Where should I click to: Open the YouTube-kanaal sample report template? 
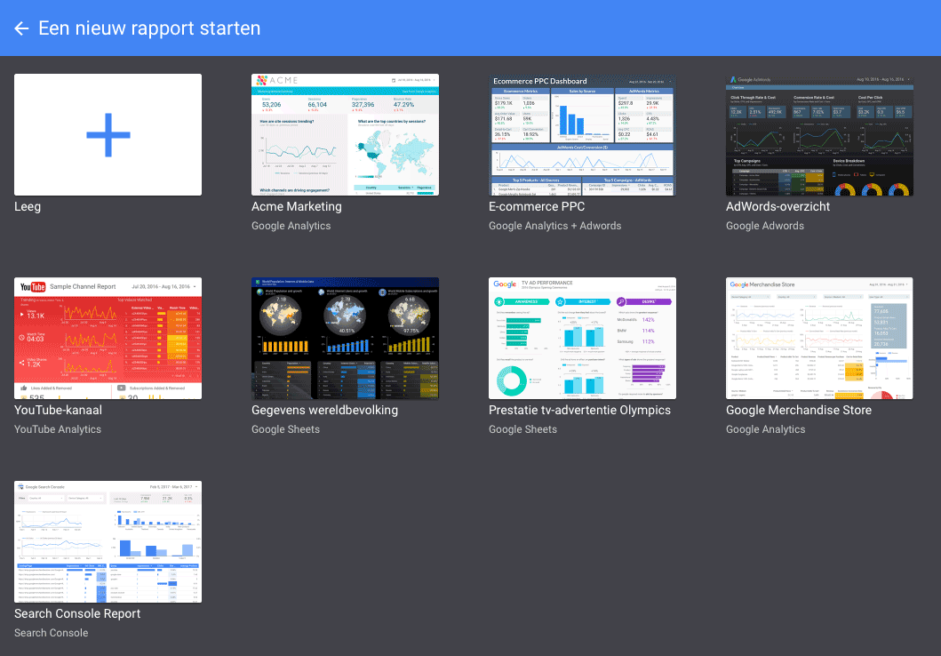pyautogui.click(x=108, y=338)
